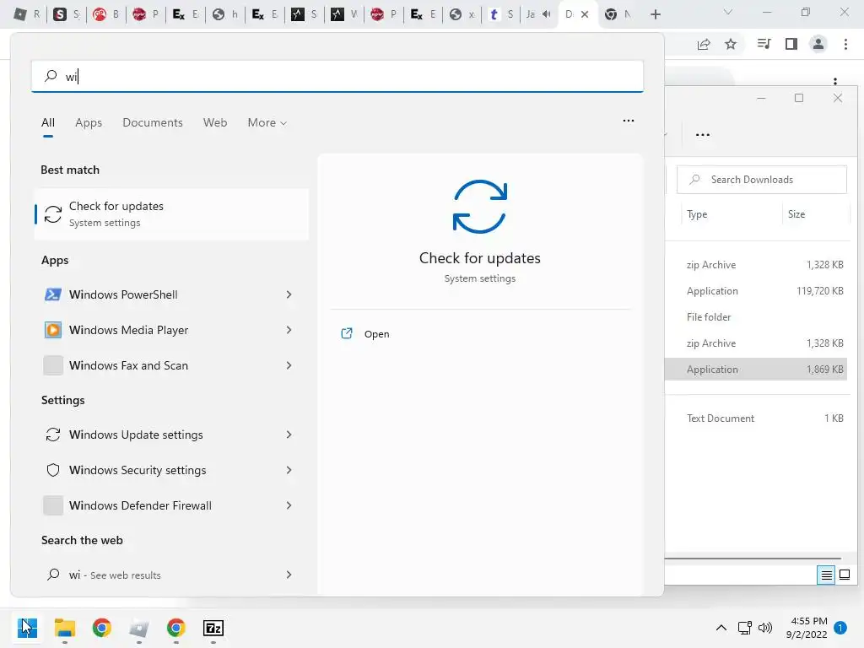The width and height of the screenshot is (864, 648).
Task: Open the clock showing 4:55 PM
Action: [x=807, y=628]
